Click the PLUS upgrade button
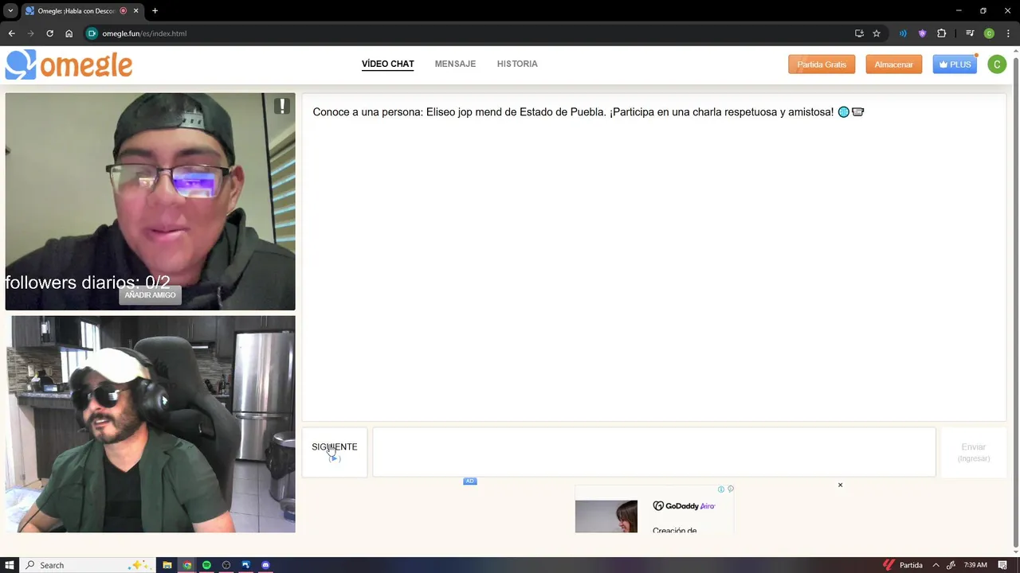1020x573 pixels. 955,64
